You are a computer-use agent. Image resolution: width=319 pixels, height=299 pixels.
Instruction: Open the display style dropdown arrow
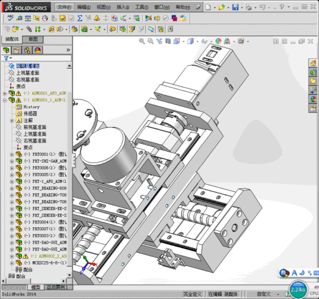(198, 42)
